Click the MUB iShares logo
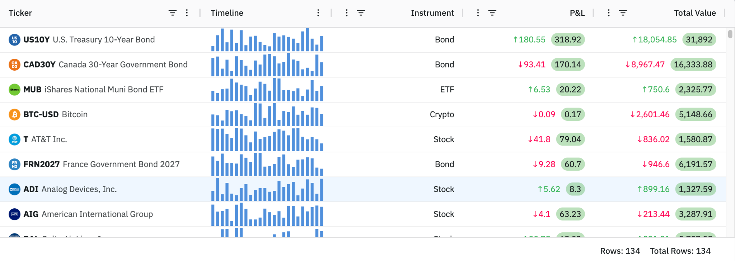Viewport: 735px width, 261px height. click(x=14, y=90)
